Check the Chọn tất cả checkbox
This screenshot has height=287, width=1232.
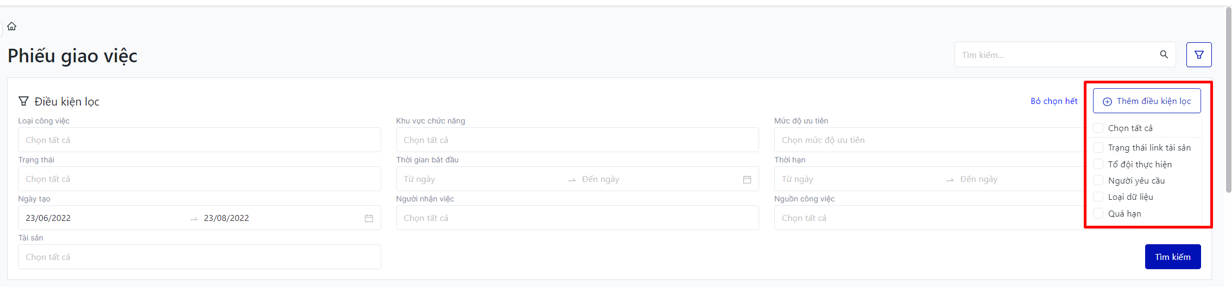coord(1098,128)
